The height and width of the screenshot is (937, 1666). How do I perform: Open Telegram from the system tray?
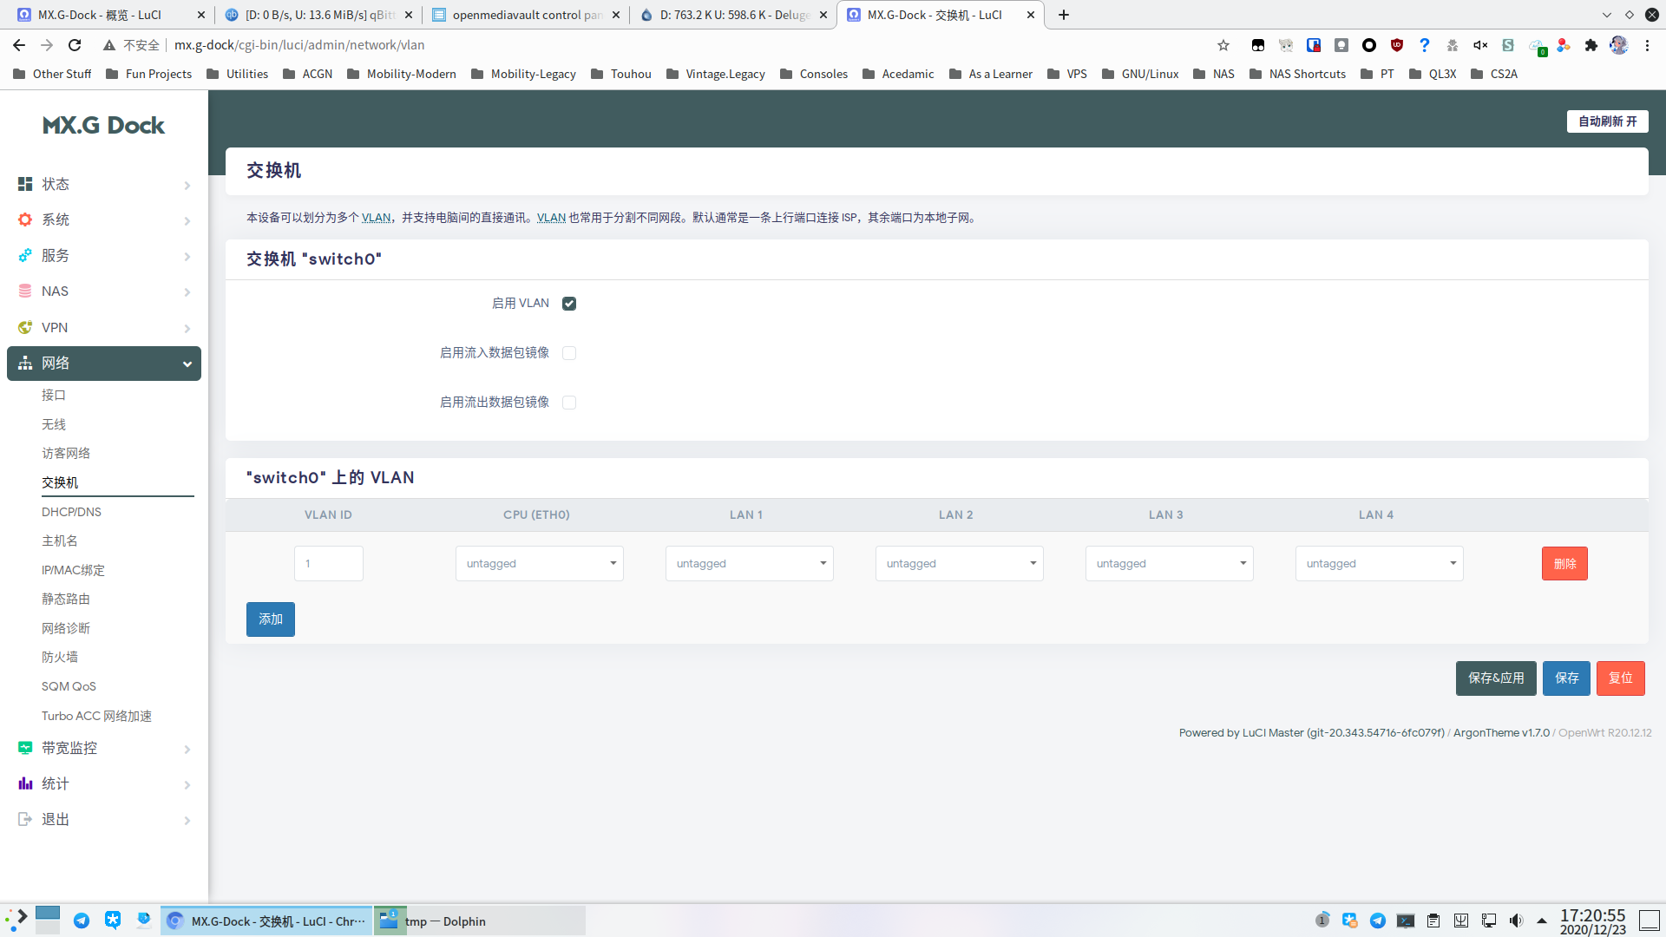[1378, 921]
